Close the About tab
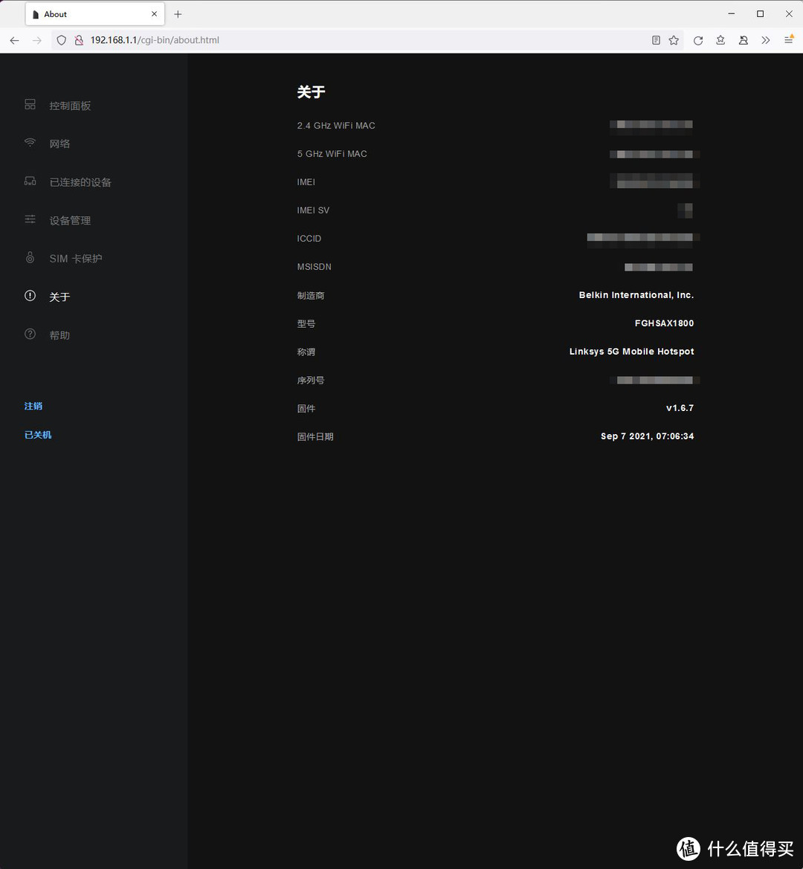 154,14
